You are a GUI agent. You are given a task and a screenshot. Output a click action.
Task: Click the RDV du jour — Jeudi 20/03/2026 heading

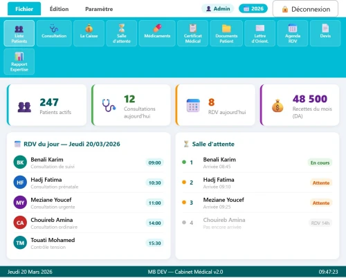[72, 144]
